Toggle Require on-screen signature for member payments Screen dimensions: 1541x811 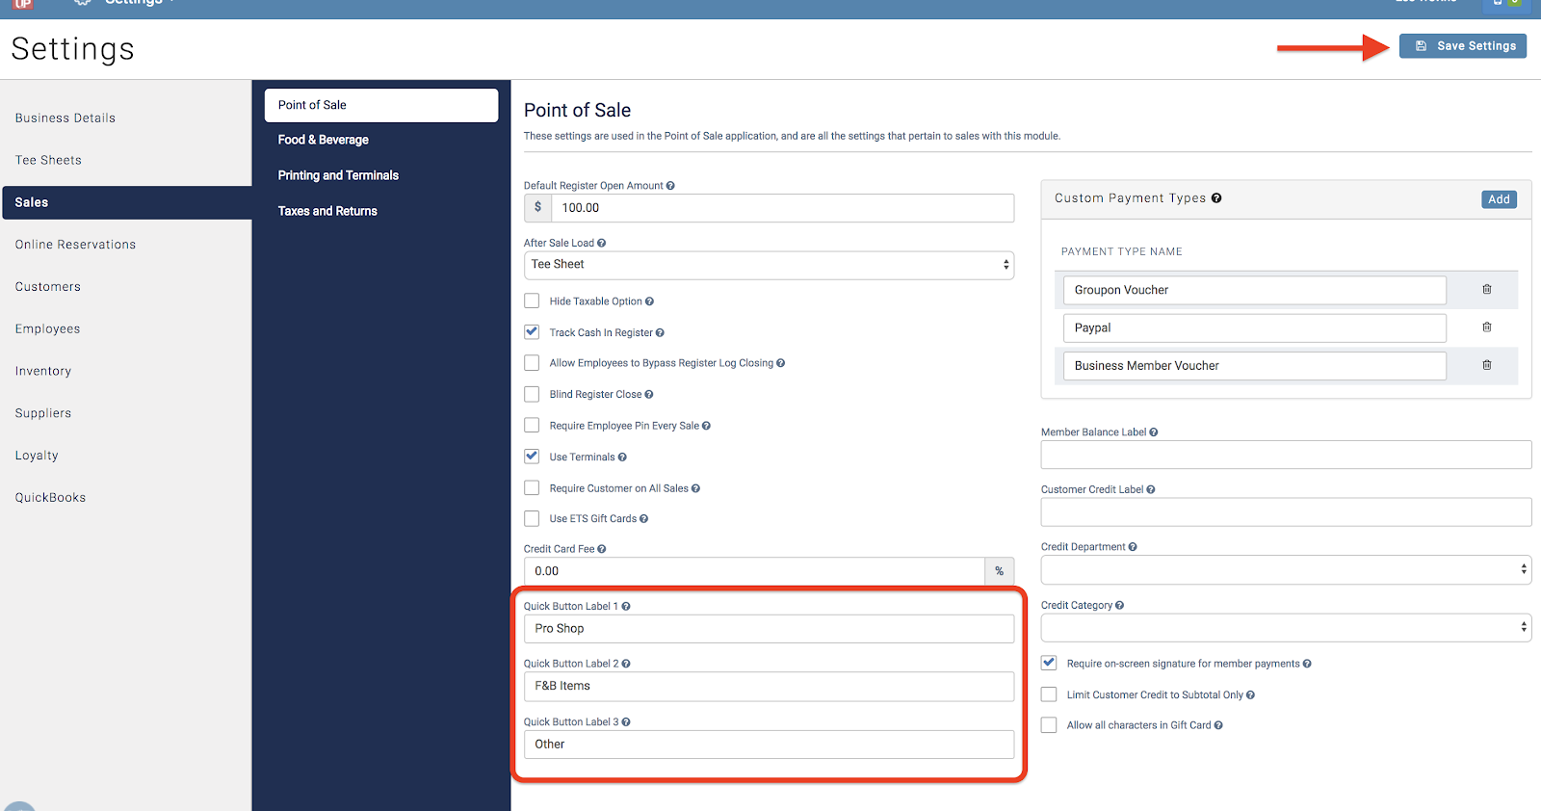click(1049, 663)
